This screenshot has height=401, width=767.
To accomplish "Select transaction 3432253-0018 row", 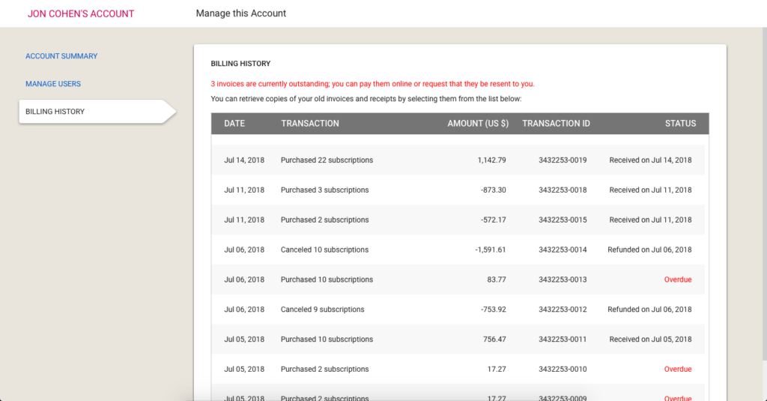I will point(458,190).
